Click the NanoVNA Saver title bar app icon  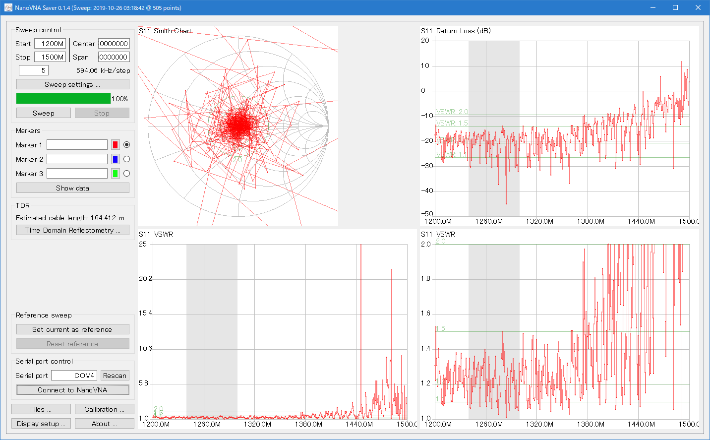tap(8, 8)
